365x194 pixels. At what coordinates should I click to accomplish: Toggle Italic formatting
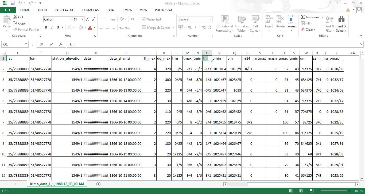pyautogui.click(x=52, y=27)
